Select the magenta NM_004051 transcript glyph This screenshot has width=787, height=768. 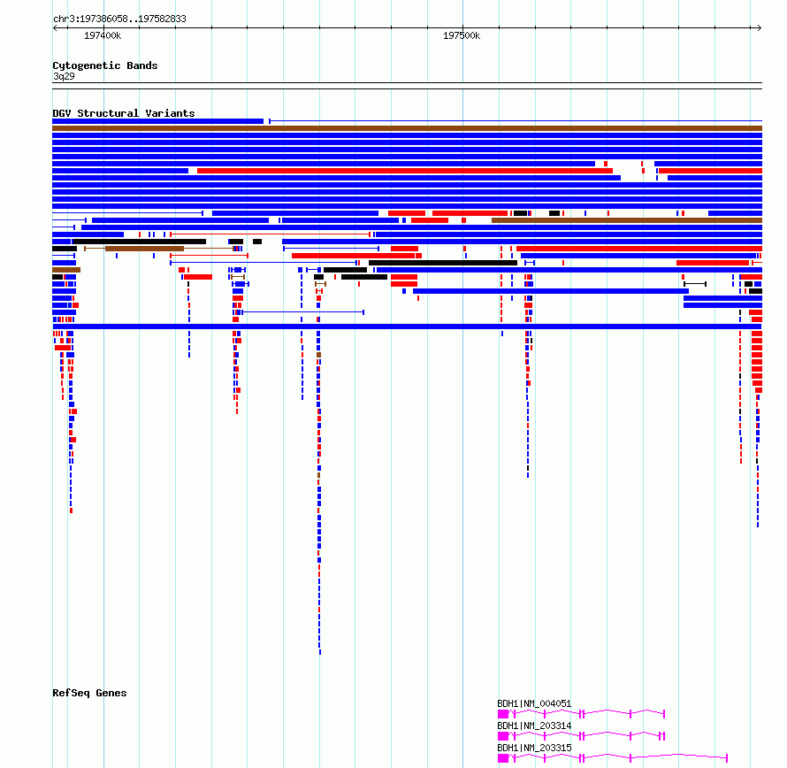point(581,714)
